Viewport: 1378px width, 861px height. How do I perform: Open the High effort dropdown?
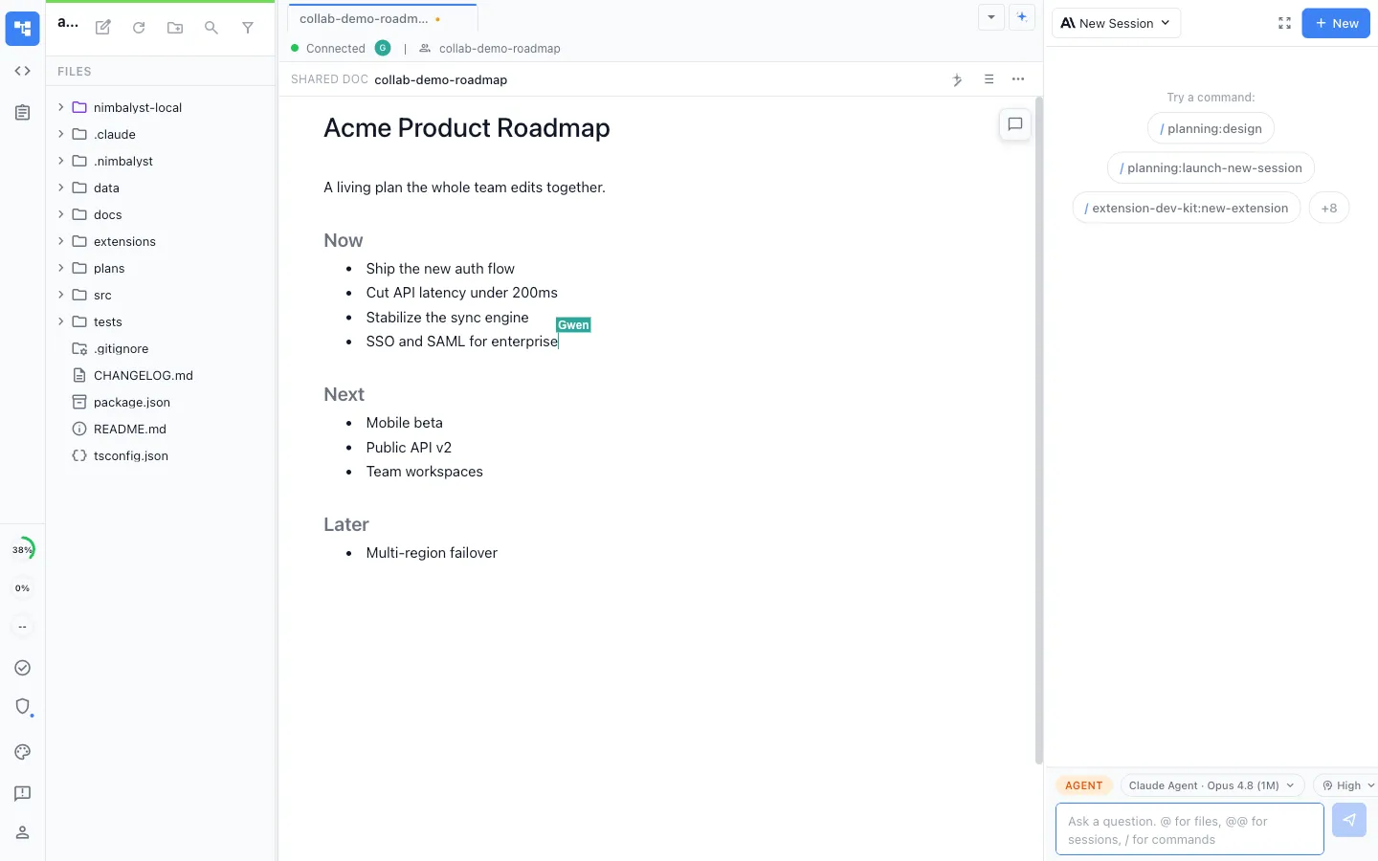[1347, 785]
